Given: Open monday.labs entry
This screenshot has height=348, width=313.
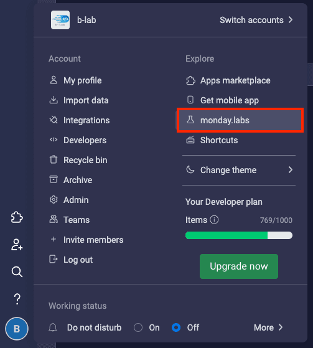Looking at the screenshot, I should [x=240, y=120].
